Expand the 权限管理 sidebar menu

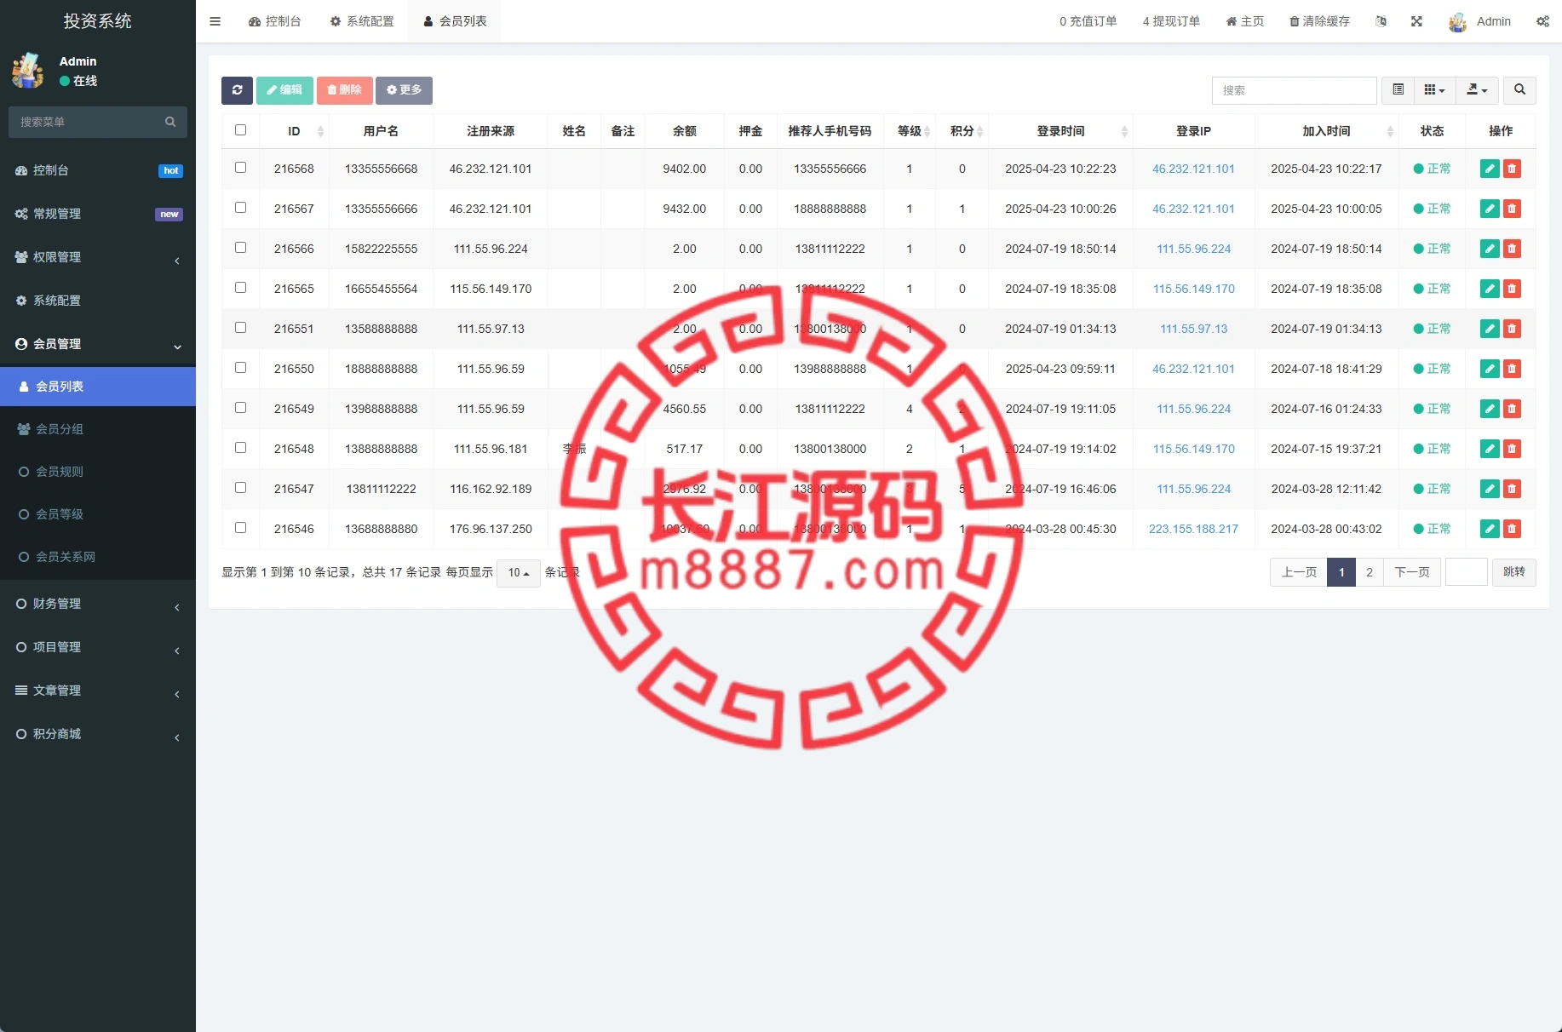(x=98, y=257)
